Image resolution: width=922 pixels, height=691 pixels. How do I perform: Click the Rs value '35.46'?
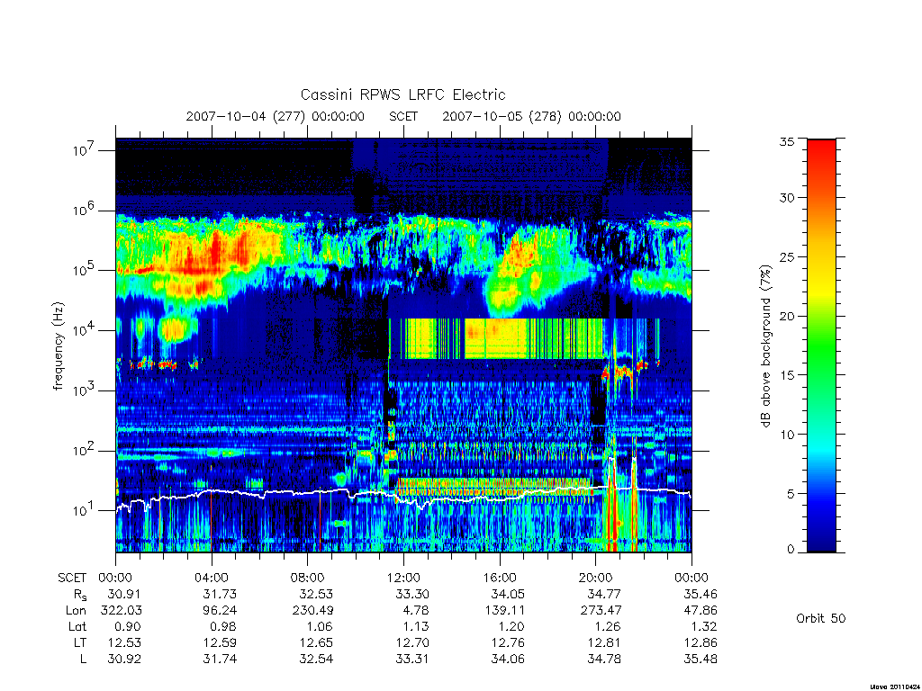(701, 594)
